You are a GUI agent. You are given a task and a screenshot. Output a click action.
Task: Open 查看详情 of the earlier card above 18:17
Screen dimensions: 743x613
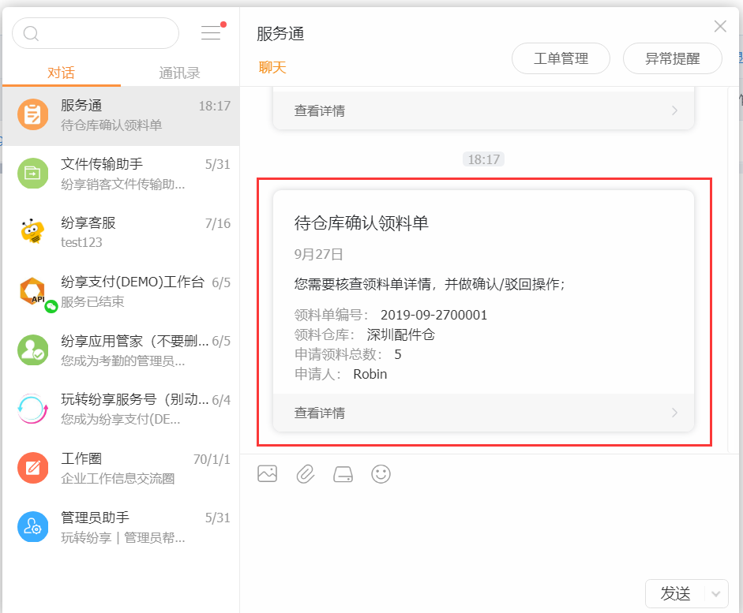click(x=484, y=110)
